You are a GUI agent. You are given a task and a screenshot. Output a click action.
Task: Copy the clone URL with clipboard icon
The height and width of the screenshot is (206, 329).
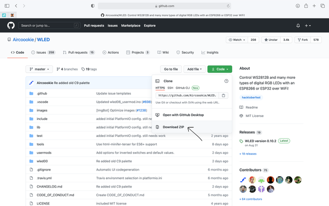(x=224, y=95)
